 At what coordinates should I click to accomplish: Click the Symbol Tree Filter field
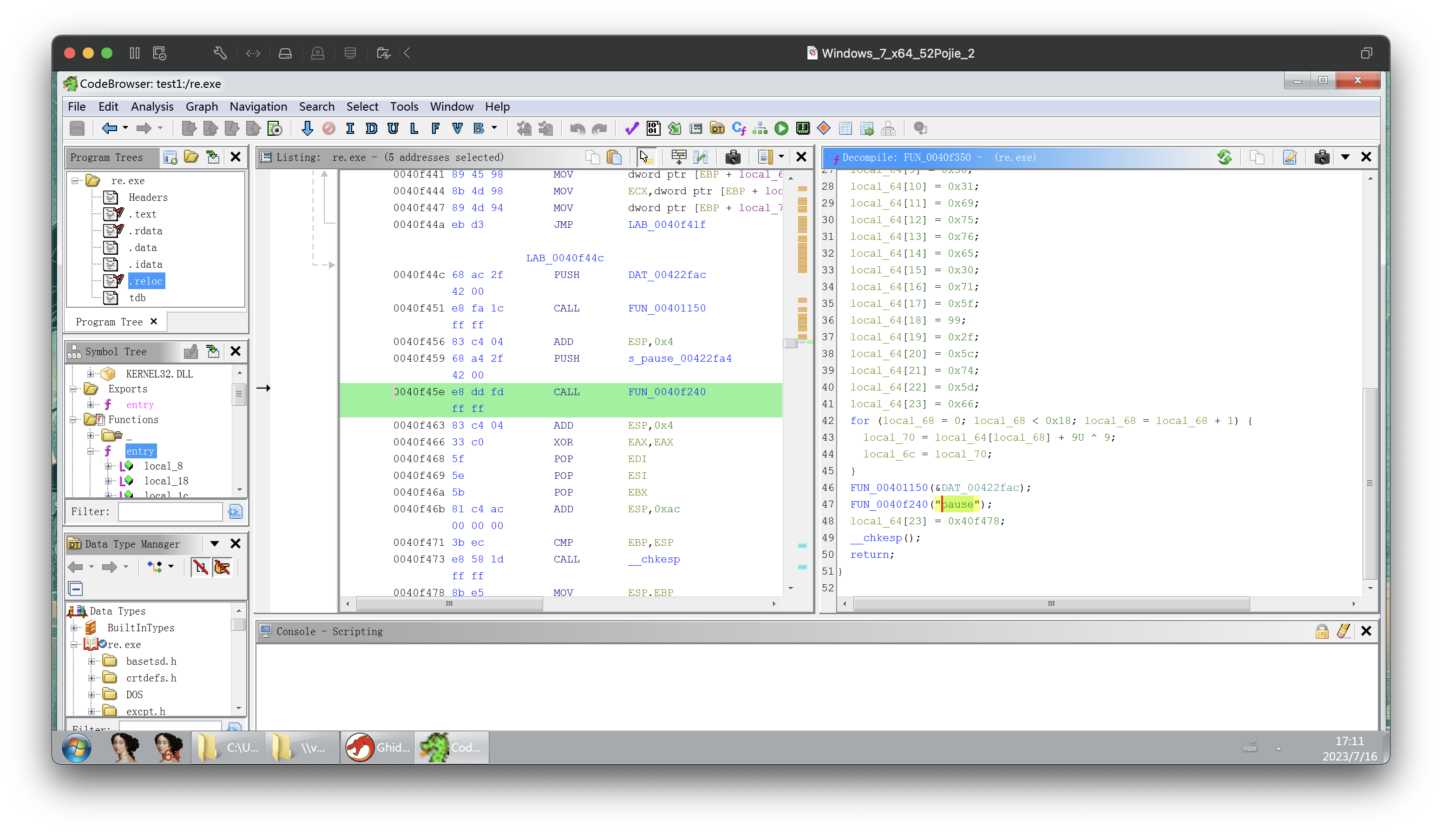(x=170, y=511)
